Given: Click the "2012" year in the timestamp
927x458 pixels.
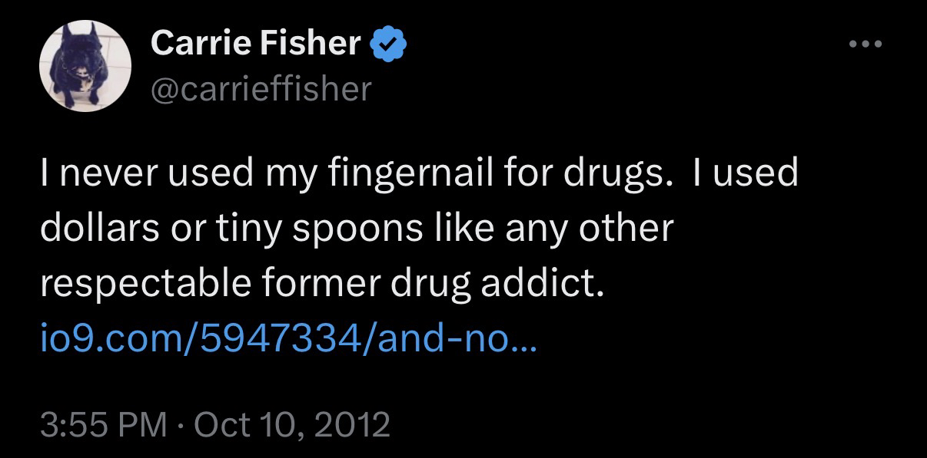Looking at the screenshot, I should [x=354, y=424].
